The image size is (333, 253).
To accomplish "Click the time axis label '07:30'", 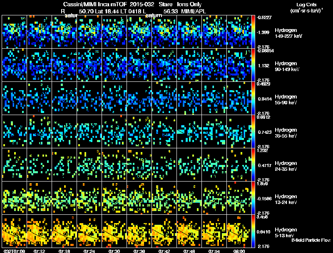I will pos(114,251).
